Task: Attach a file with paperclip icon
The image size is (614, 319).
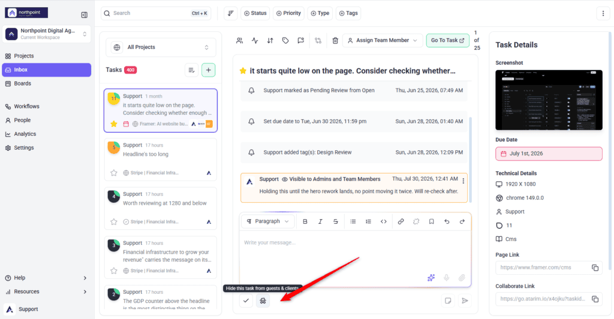Action: pyautogui.click(x=462, y=278)
